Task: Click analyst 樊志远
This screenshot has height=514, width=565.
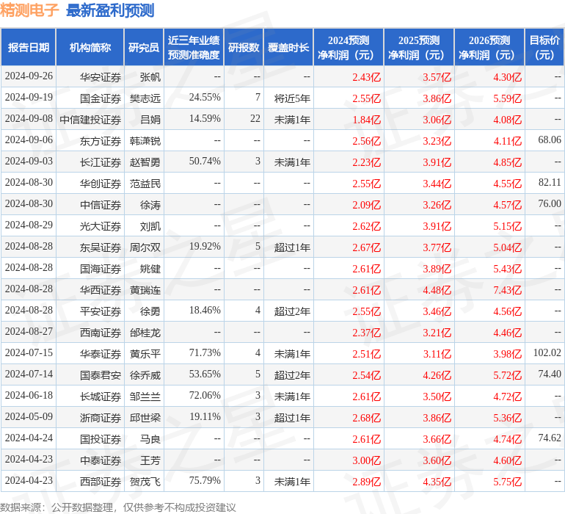Action: point(145,98)
